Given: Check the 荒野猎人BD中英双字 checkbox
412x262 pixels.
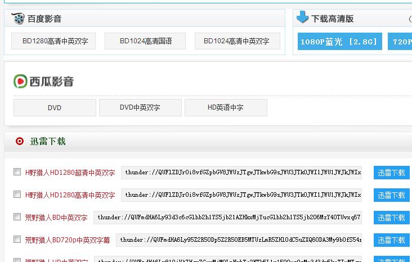Looking at the screenshot, I should point(17,217).
